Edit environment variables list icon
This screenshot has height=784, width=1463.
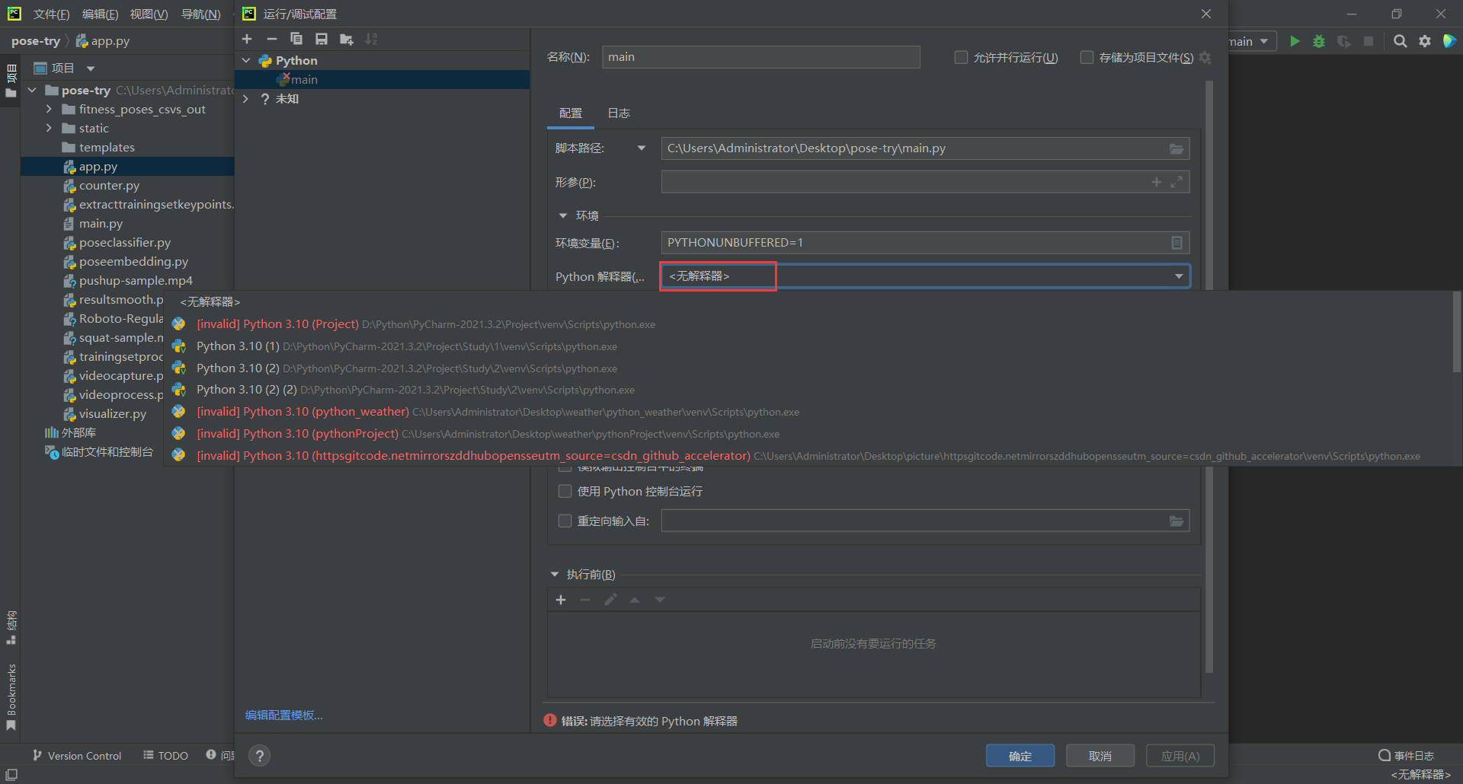pyautogui.click(x=1176, y=243)
